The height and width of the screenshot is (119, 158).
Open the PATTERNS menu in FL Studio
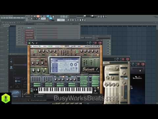(11, 18)
